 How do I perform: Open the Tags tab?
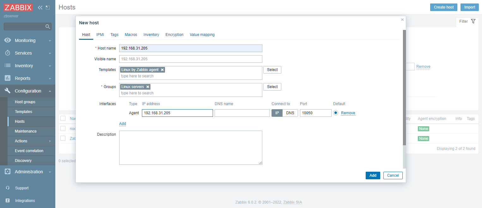click(114, 35)
